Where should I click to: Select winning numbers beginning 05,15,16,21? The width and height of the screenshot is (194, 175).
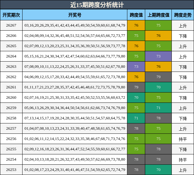(x=75, y=56)
